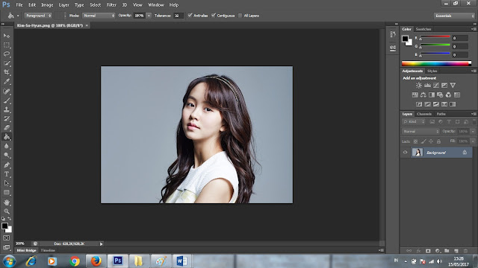478x268 pixels.
Task: Click the foreground color swatch in Color panel
Action: 405,39
